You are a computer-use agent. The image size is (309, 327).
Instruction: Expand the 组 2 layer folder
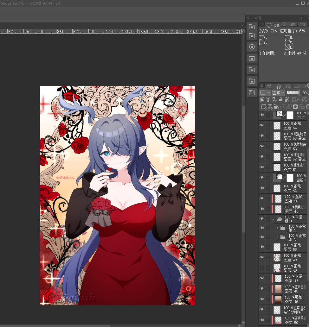pos(277,228)
